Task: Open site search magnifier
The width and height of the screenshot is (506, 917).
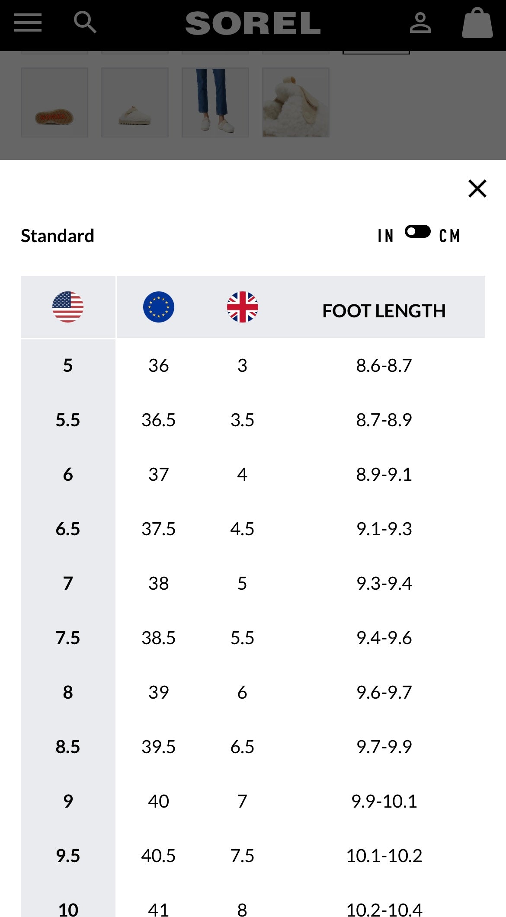Action: coord(85,22)
